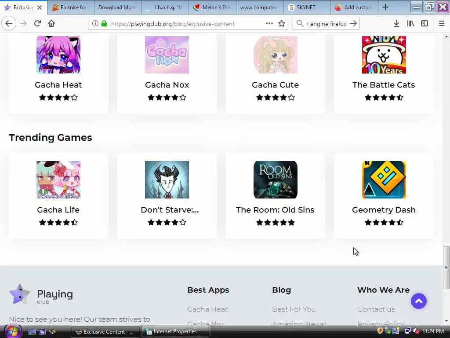Click the page vertical scrollbar thumb

446,267
